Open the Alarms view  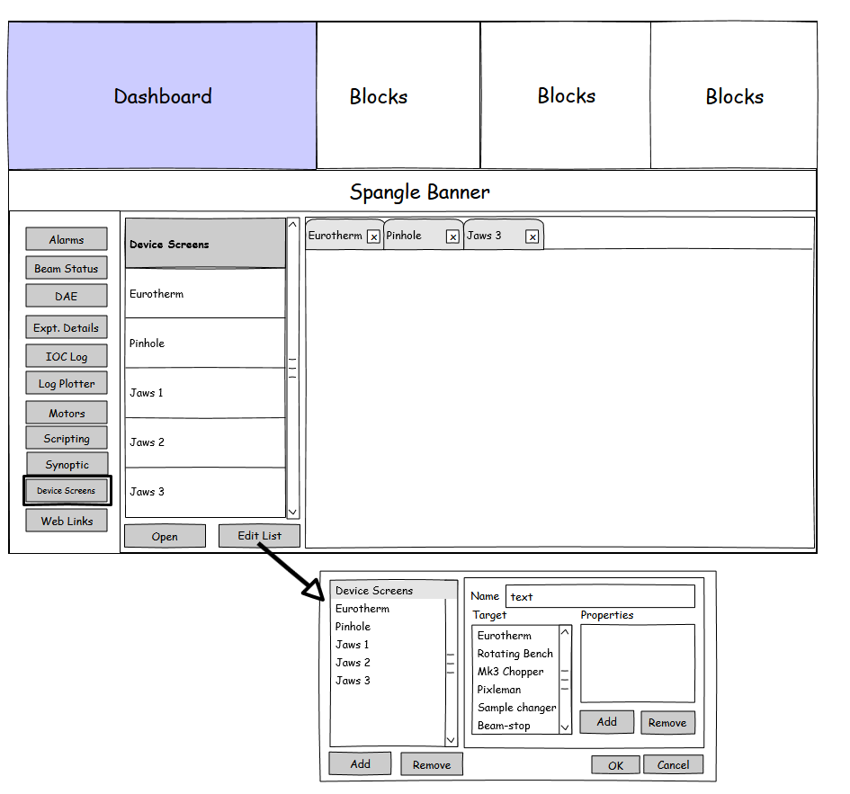(x=67, y=239)
